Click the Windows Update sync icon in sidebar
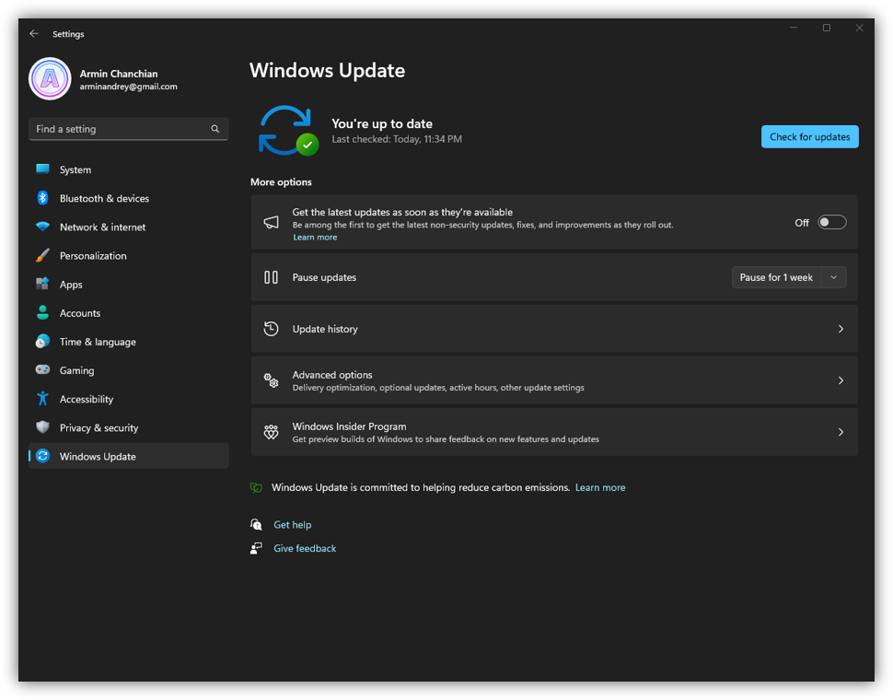 point(42,456)
